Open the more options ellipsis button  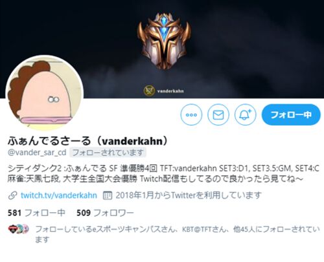point(191,115)
